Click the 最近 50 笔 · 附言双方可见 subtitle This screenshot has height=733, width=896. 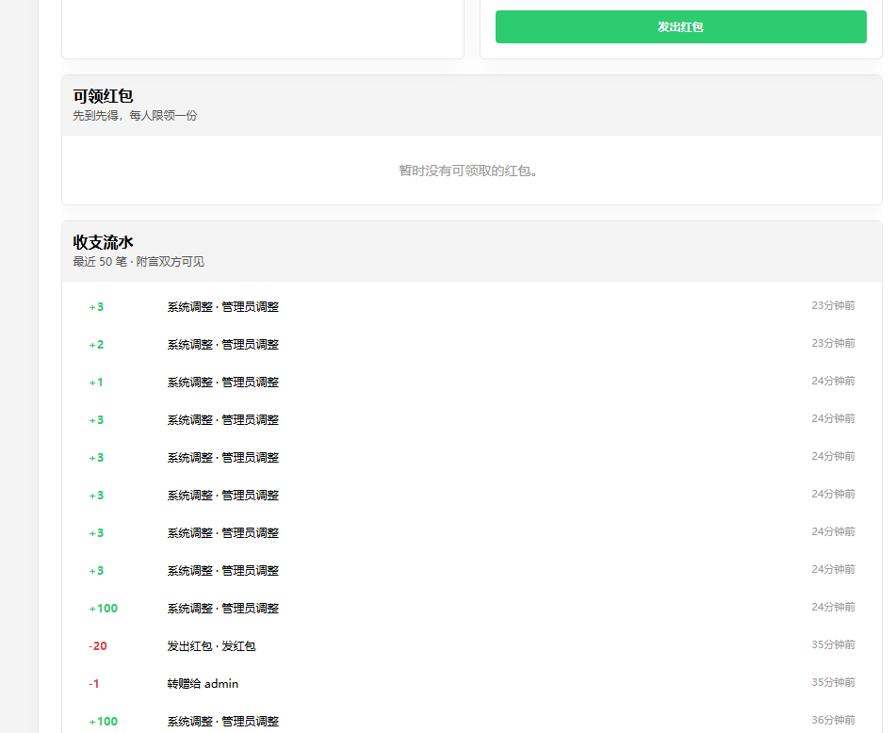(x=138, y=262)
